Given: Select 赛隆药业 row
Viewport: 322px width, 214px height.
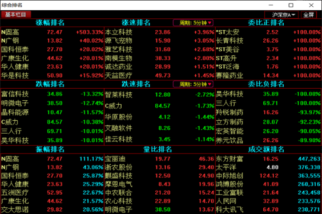Looking at the screenshot, I should pos(268,76).
